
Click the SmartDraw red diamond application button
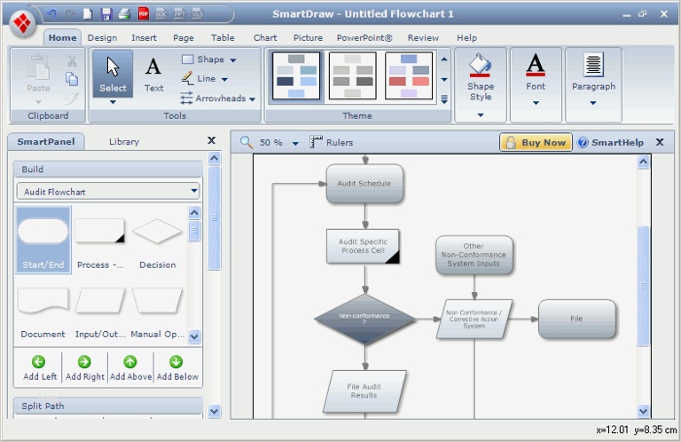click(x=22, y=22)
